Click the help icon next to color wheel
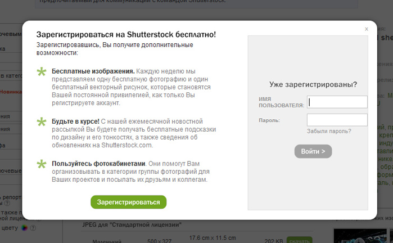This screenshot has height=243, width=393. point(33,228)
